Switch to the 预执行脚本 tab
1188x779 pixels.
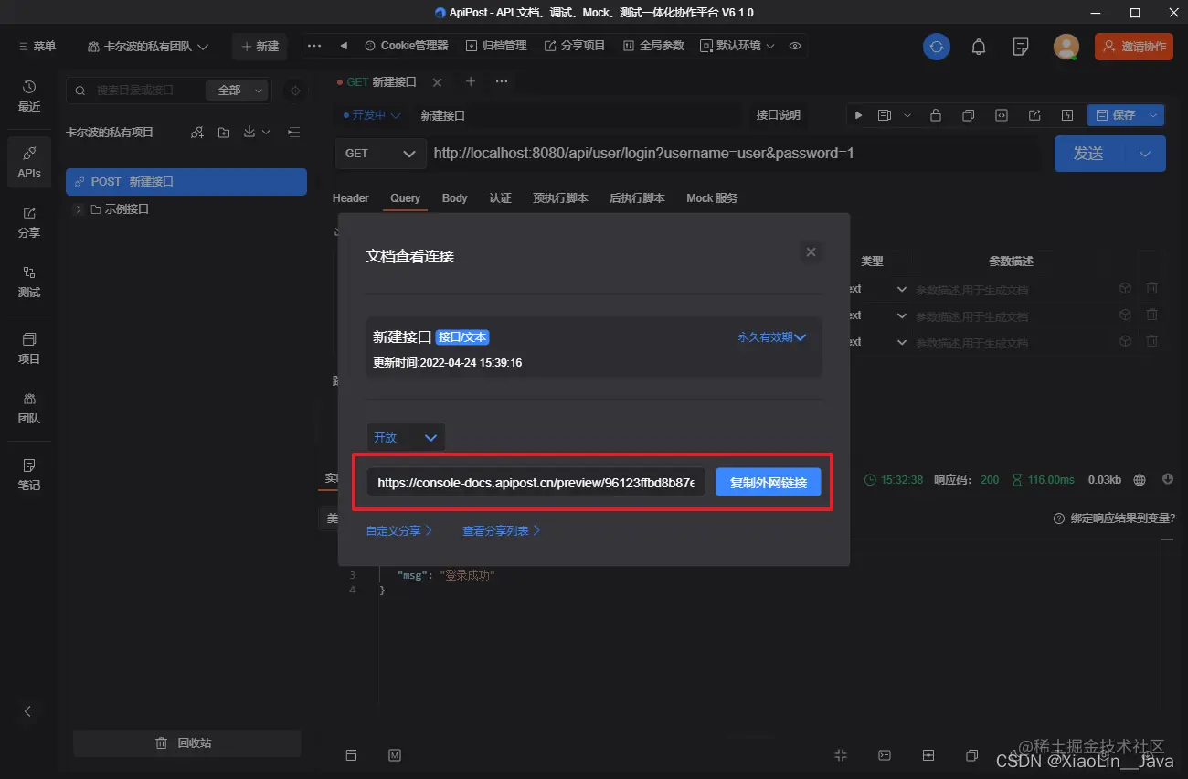560,198
